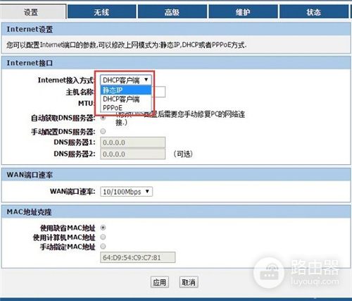Image resolution: width=352 pixels, height=301 pixels.
Task: Click the 取消 button
Action: pos(189,282)
